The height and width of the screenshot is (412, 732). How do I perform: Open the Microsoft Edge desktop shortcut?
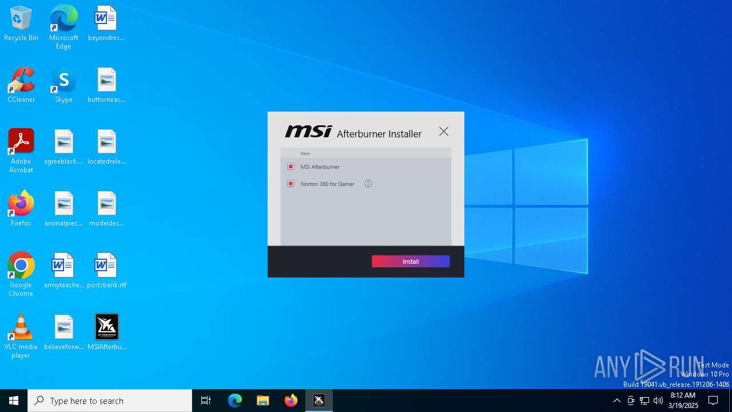(x=63, y=27)
